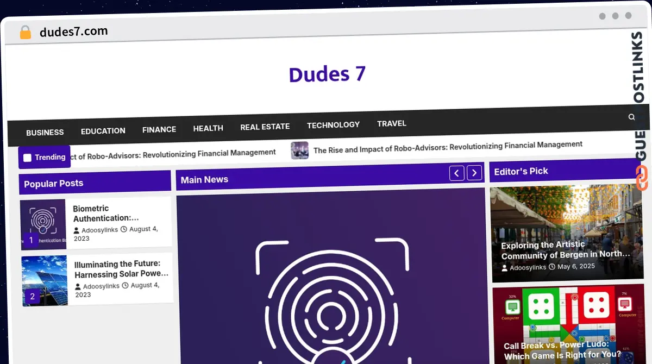
Task: Open Exploring the Artistic Community of Bergen
Action: point(565,250)
